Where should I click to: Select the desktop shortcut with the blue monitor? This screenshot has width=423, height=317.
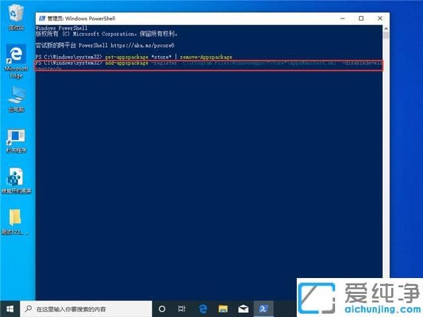[x=16, y=141]
